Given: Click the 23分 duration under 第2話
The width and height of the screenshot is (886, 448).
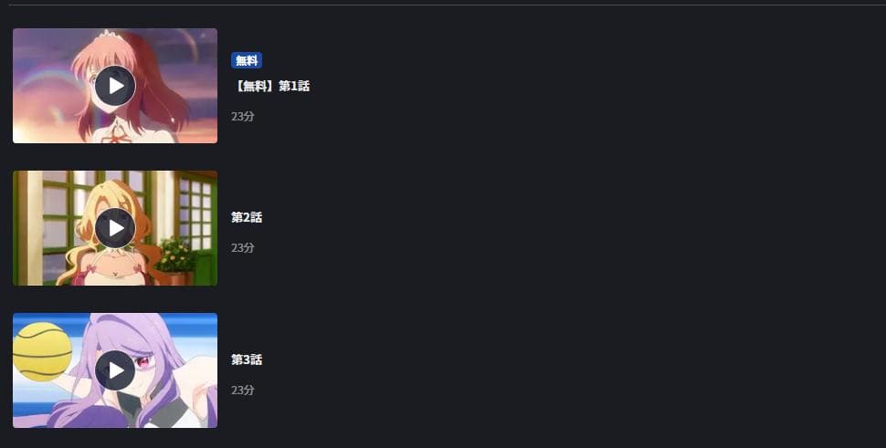Looking at the screenshot, I should [242, 247].
